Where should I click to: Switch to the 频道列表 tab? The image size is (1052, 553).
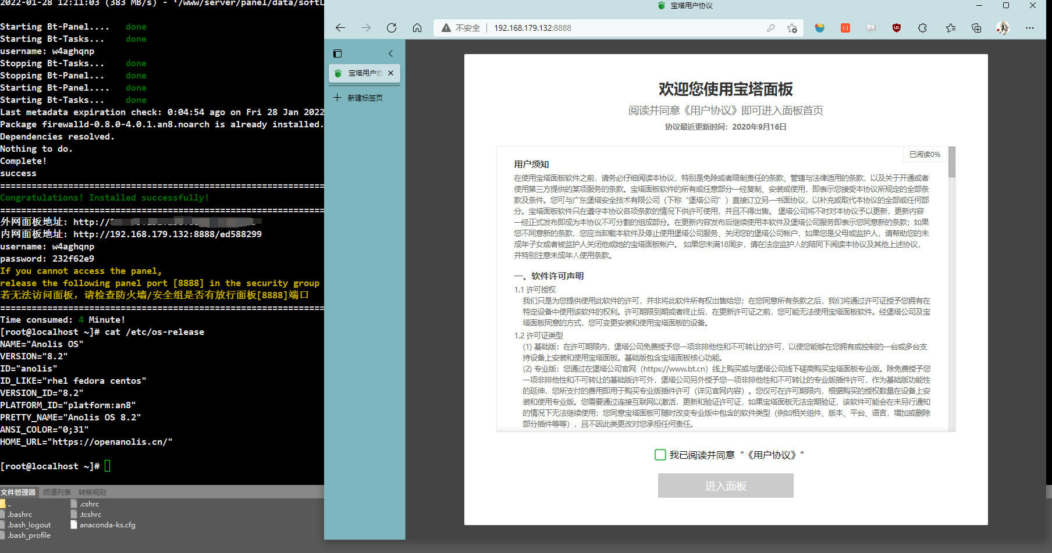click(x=56, y=493)
